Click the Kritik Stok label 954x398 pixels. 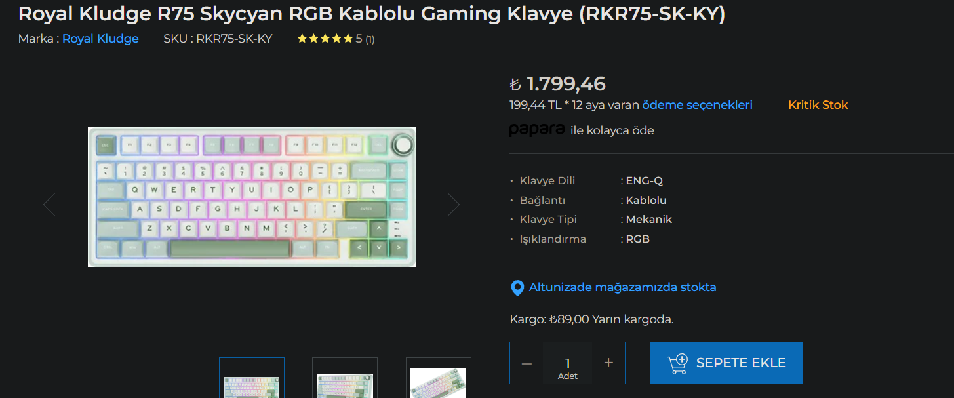818,105
